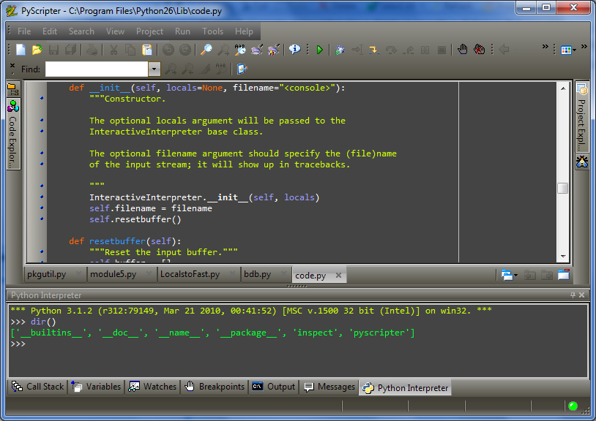Expand the main toolbar overflow chevron
This screenshot has height=421, width=596.
(x=545, y=46)
